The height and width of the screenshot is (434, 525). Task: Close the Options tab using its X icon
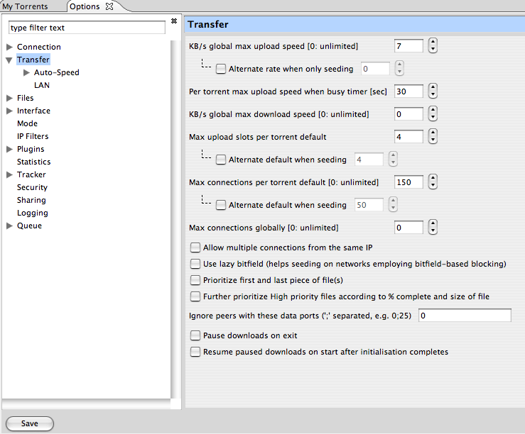click(x=109, y=6)
